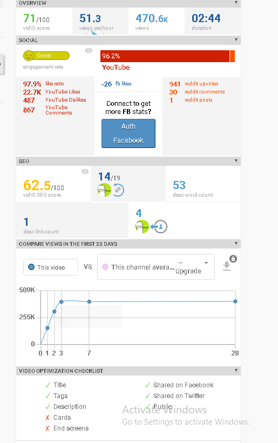Click the green avatar icon under 4
Image resolution: width=278 pixels, height=443 pixels.
pos(142,226)
